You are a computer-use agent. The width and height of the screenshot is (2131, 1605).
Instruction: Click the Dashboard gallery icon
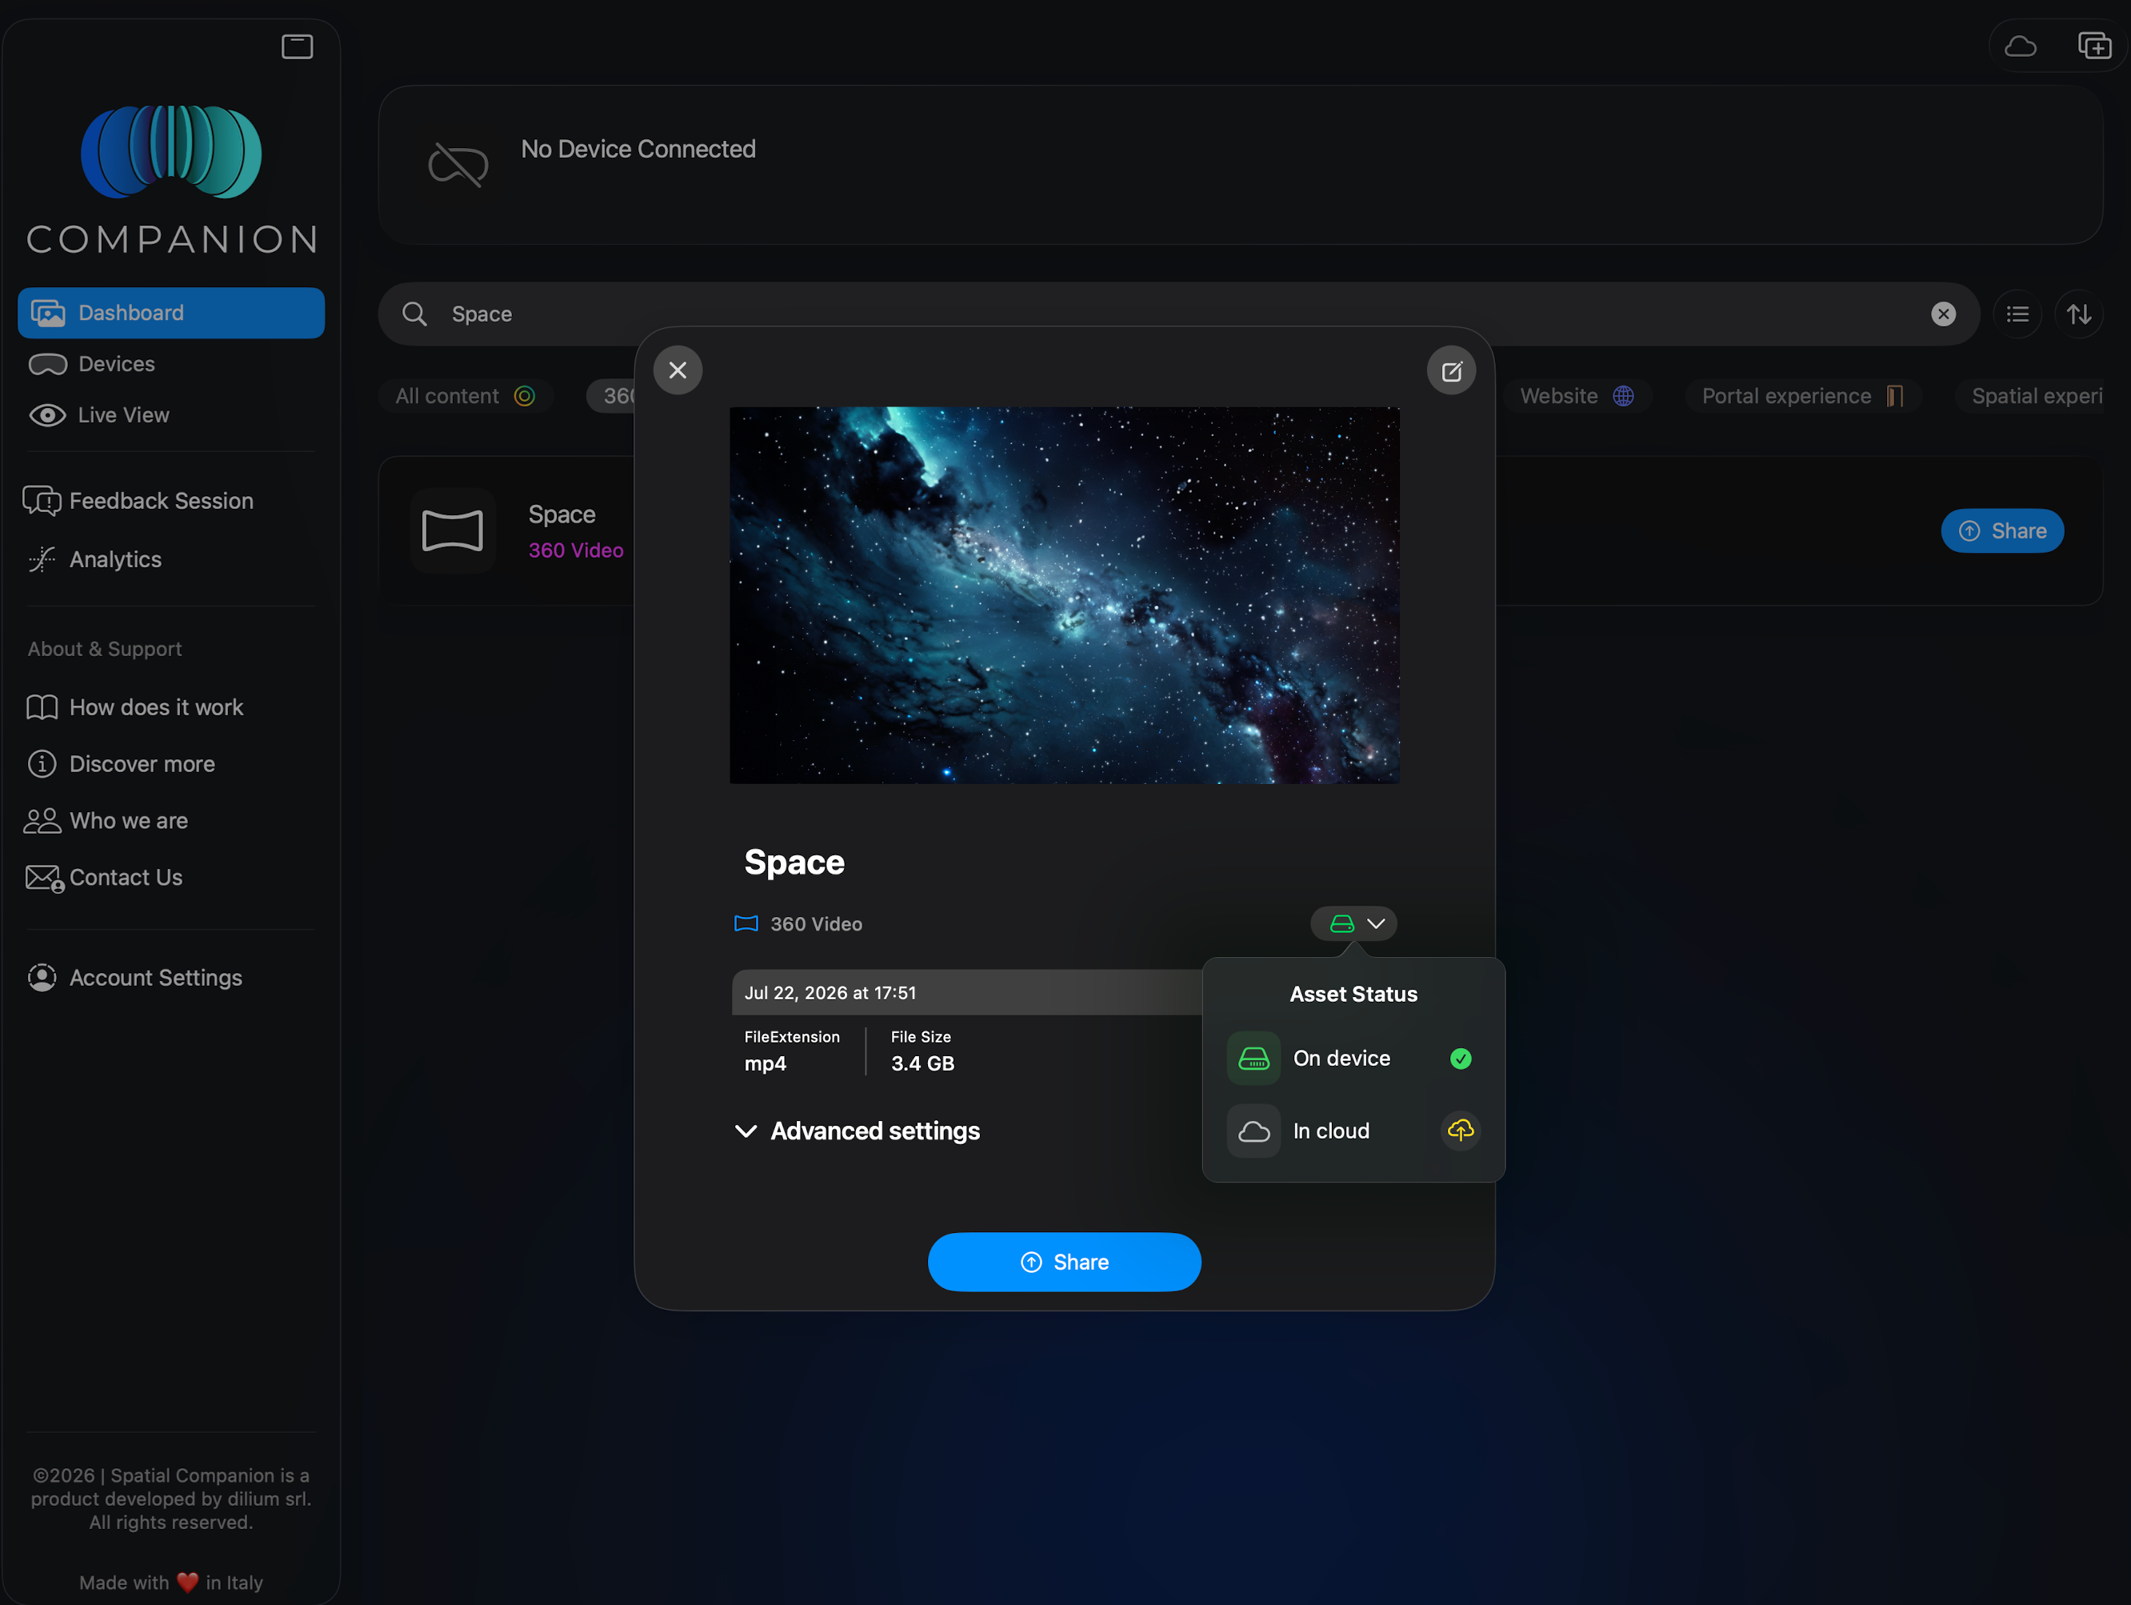(x=48, y=313)
